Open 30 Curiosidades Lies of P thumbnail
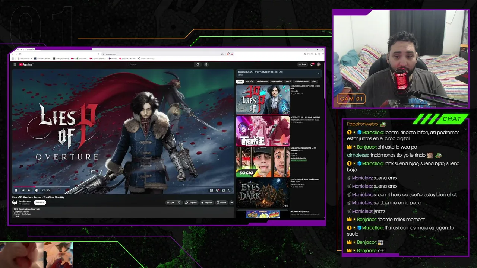477x268 pixels. tap(263, 100)
